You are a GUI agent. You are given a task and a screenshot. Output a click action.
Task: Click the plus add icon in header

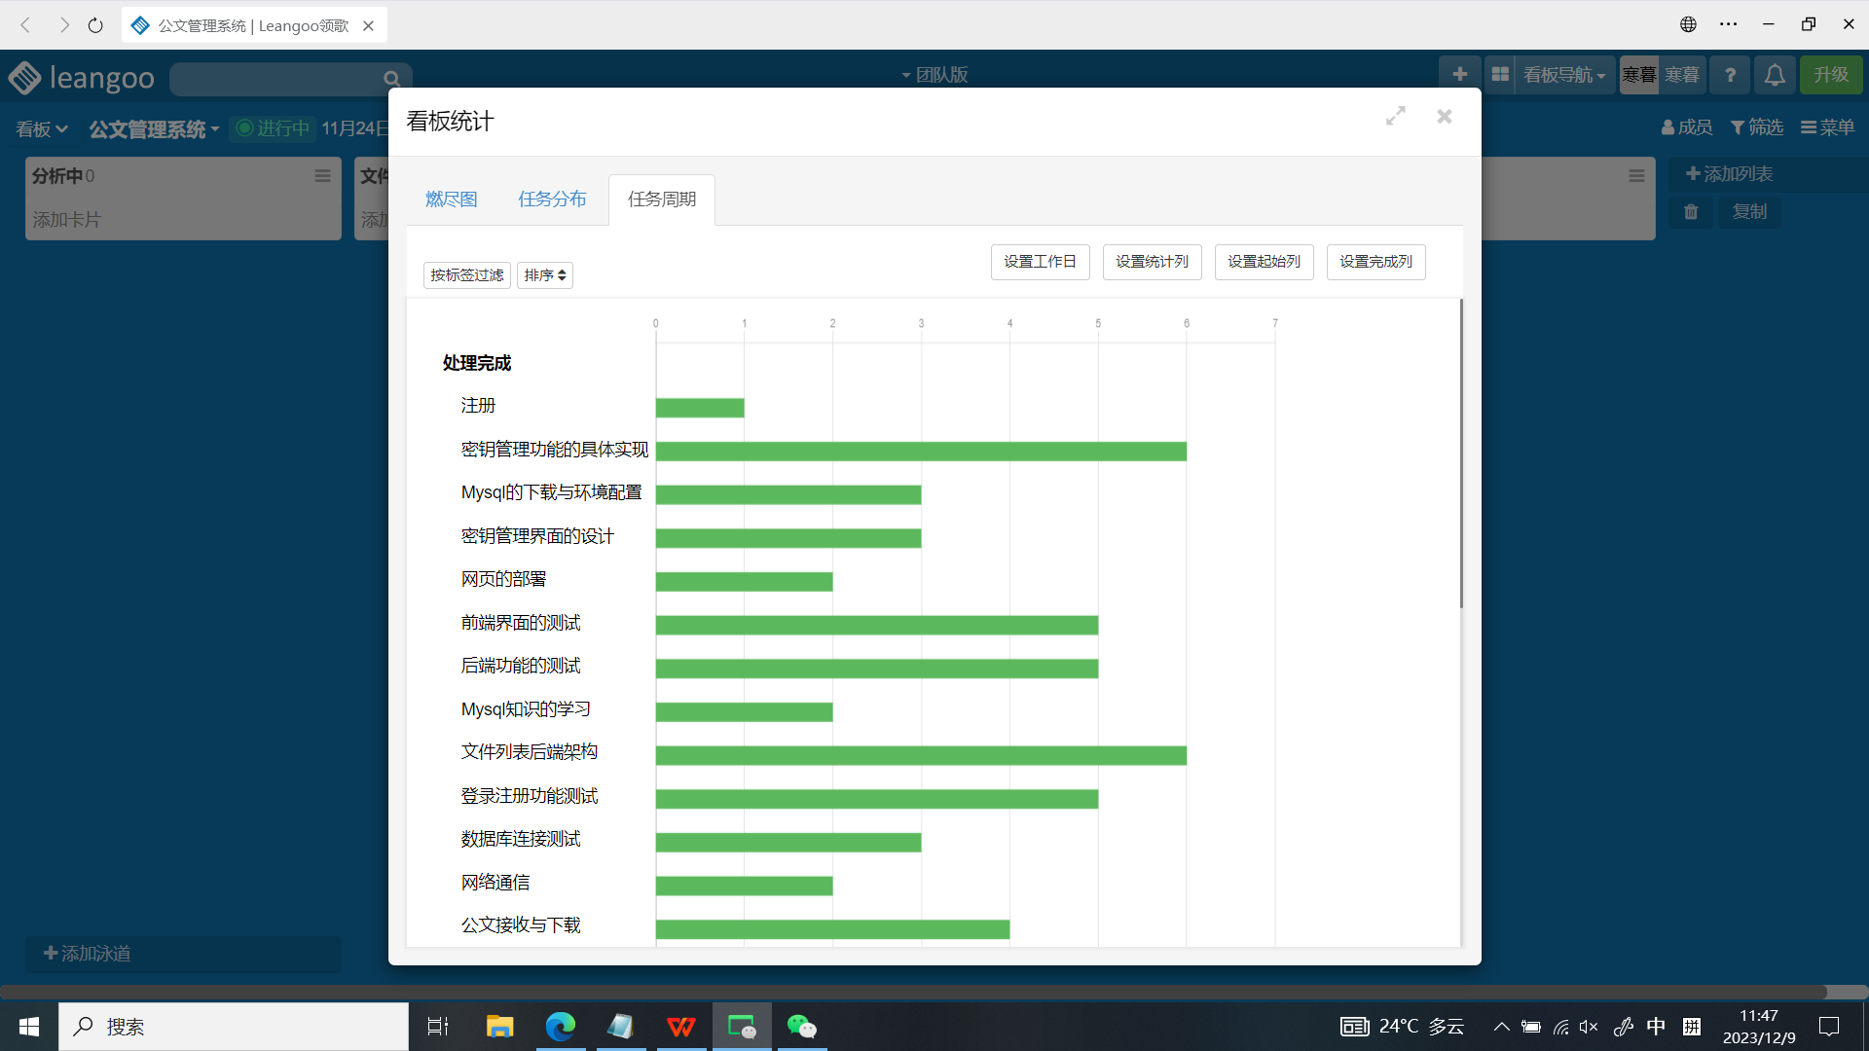(1459, 75)
